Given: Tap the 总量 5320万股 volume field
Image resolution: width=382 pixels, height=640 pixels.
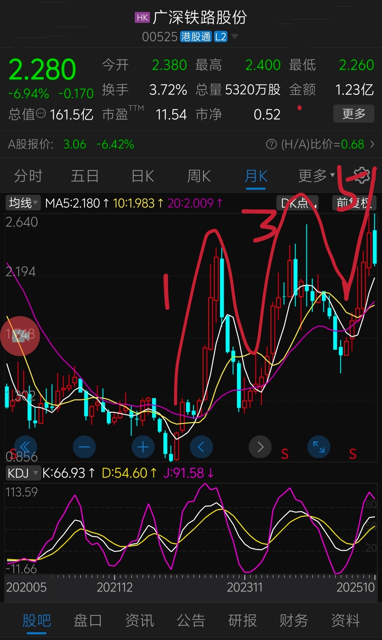Looking at the screenshot, I should 238,90.
